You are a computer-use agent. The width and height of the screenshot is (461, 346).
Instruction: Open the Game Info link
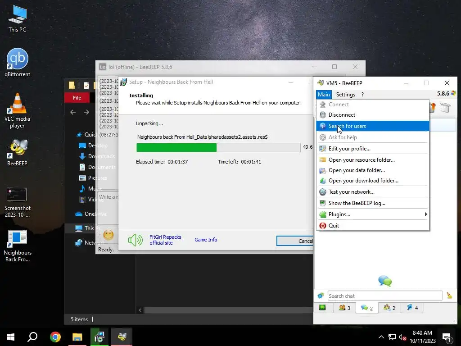click(x=206, y=240)
